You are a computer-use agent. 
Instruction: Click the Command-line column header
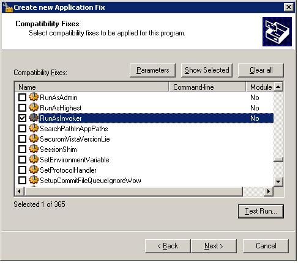(x=207, y=87)
